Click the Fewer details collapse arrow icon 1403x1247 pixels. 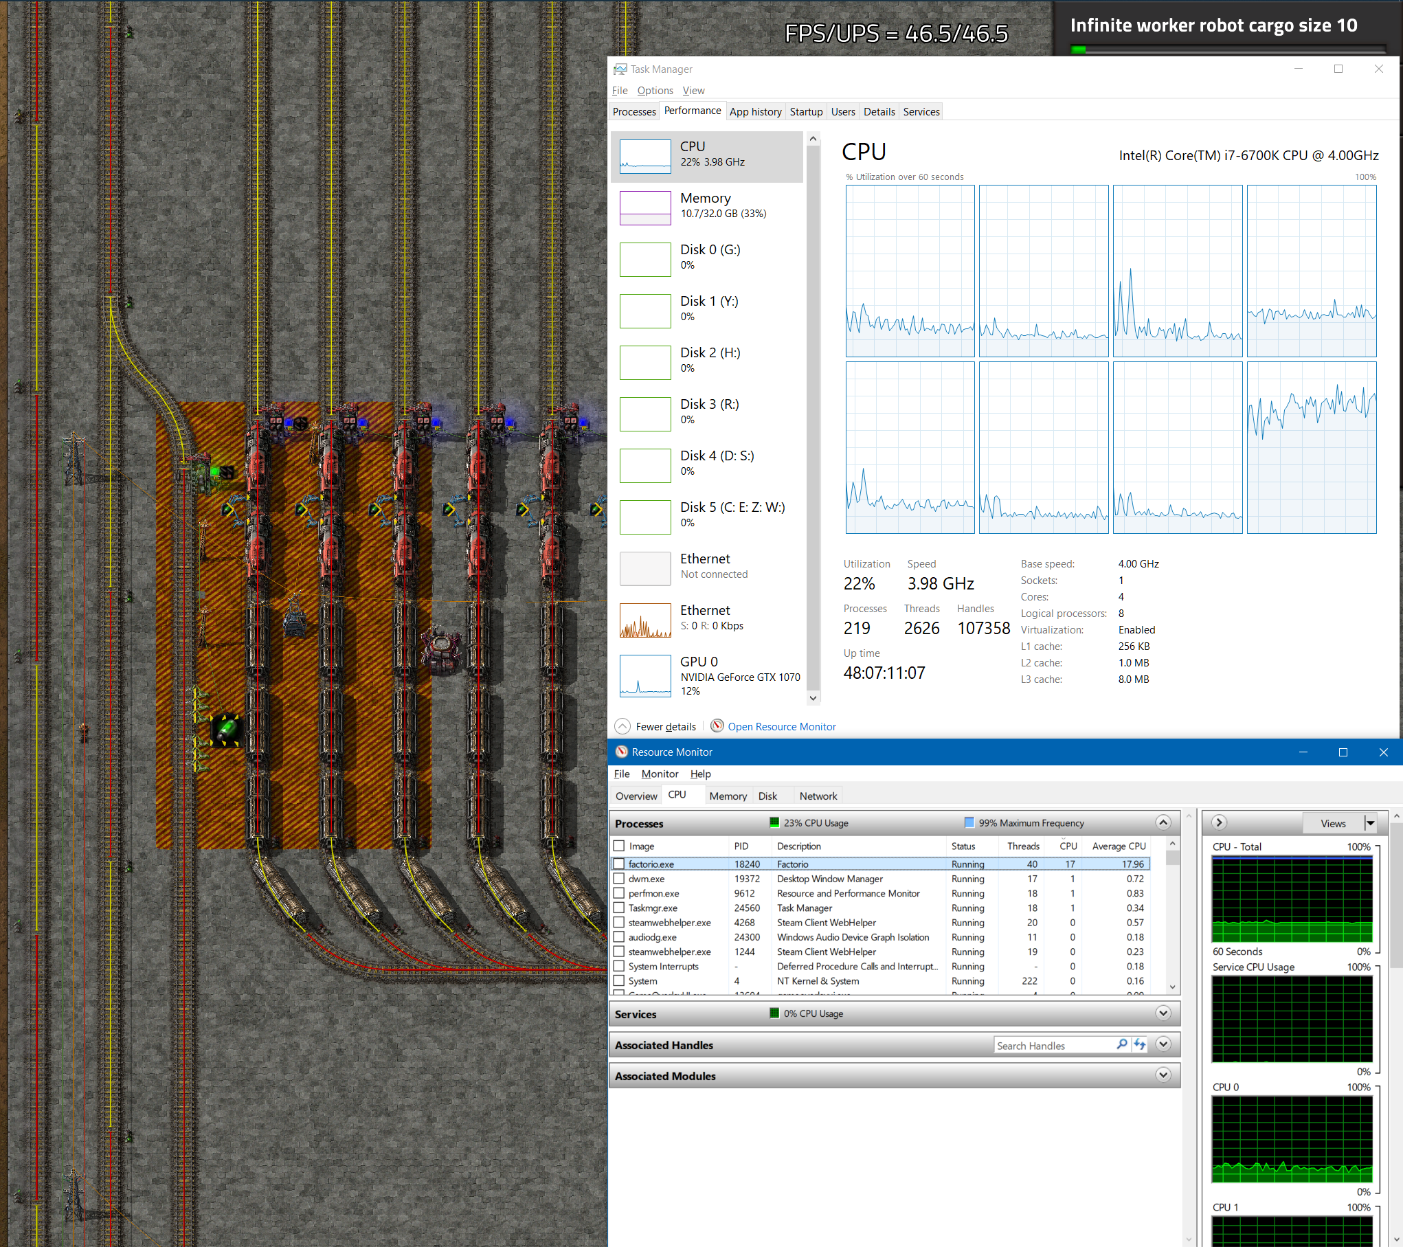click(622, 726)
